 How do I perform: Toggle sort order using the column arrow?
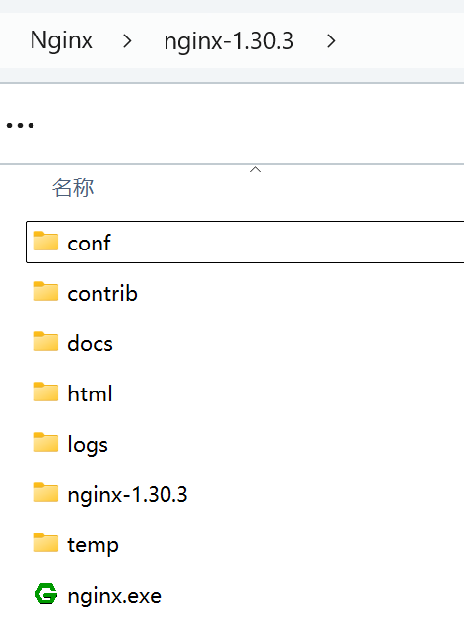coord(255,170)
